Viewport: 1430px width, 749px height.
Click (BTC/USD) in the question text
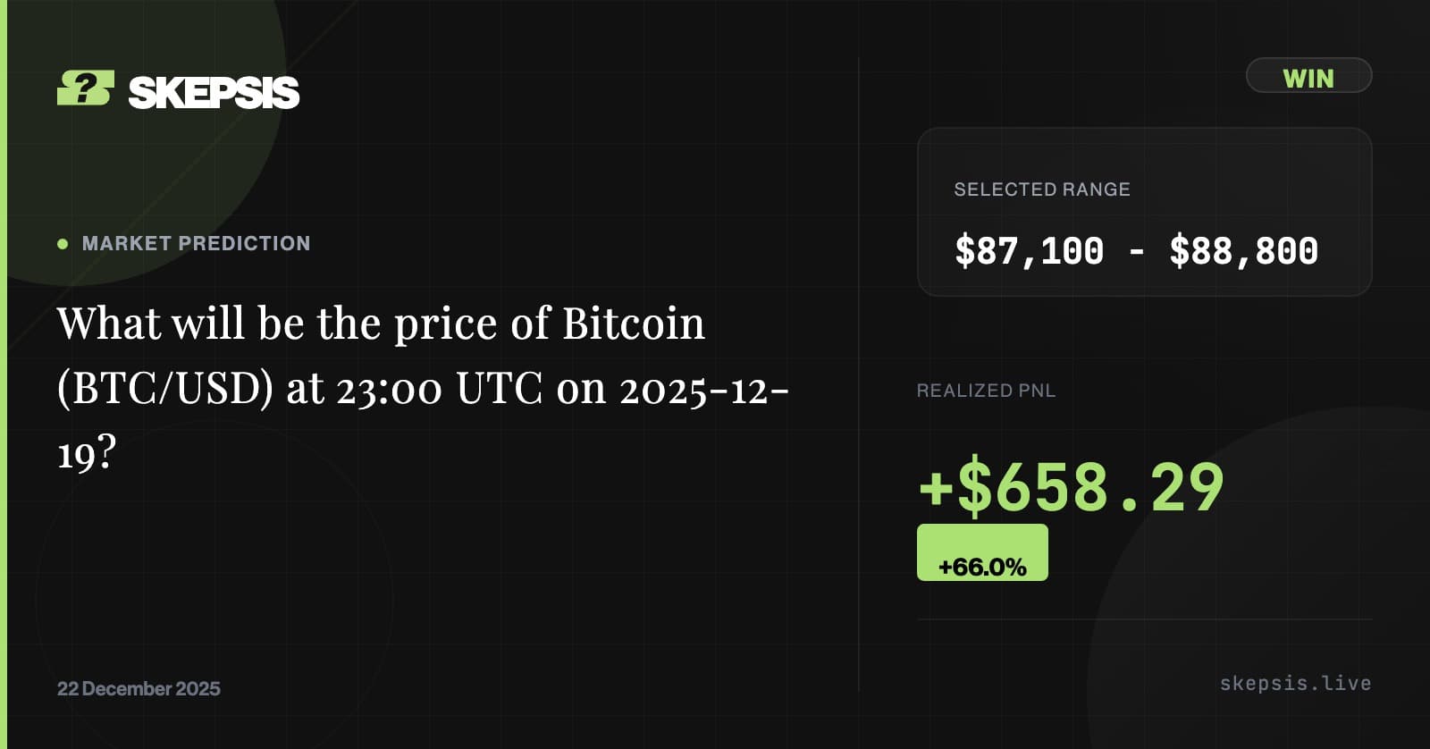tap(164, 389)
